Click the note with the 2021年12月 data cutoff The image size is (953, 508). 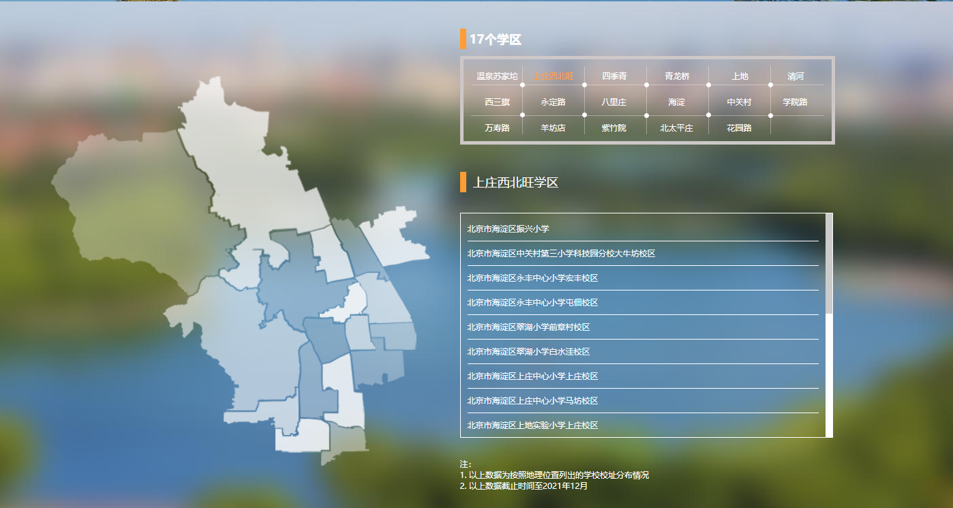coord(524,486)
